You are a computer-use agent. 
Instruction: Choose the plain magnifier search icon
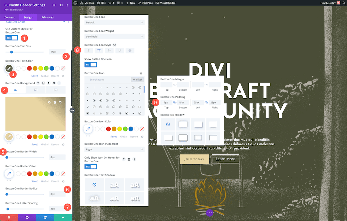[133, 107]
